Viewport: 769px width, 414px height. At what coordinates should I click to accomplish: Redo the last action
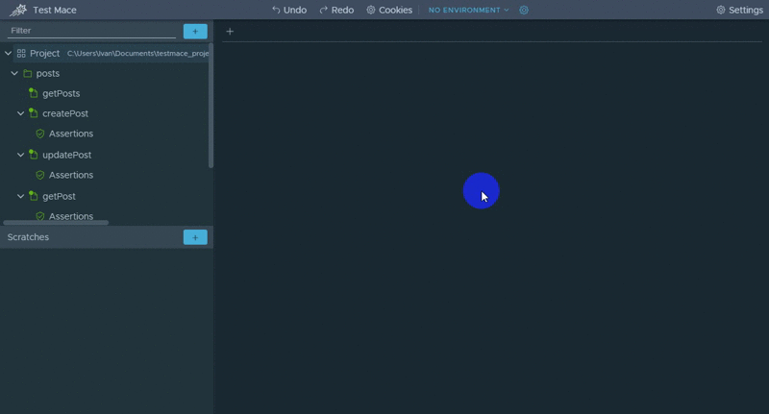[x=336, y=10]
